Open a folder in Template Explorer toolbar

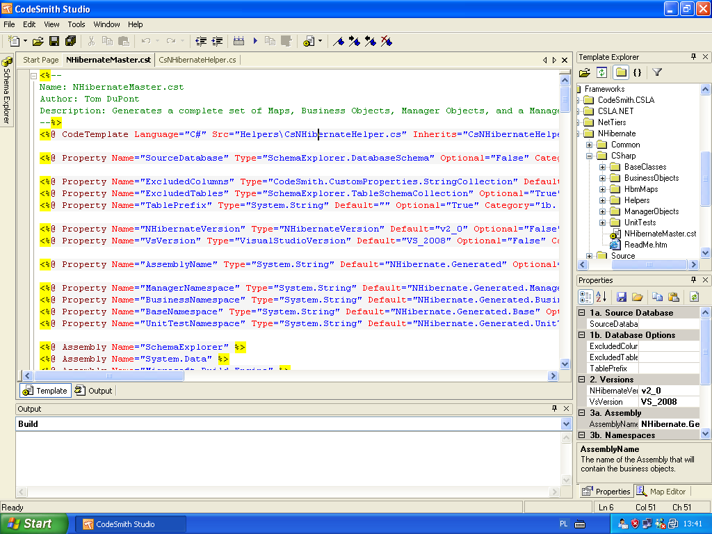pos(585,72)
